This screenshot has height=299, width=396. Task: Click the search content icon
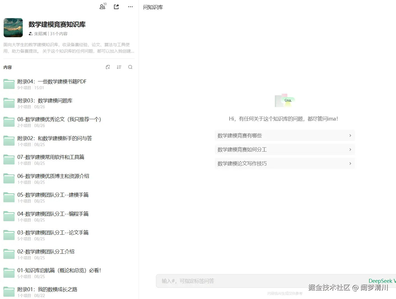tap(130, 67)
